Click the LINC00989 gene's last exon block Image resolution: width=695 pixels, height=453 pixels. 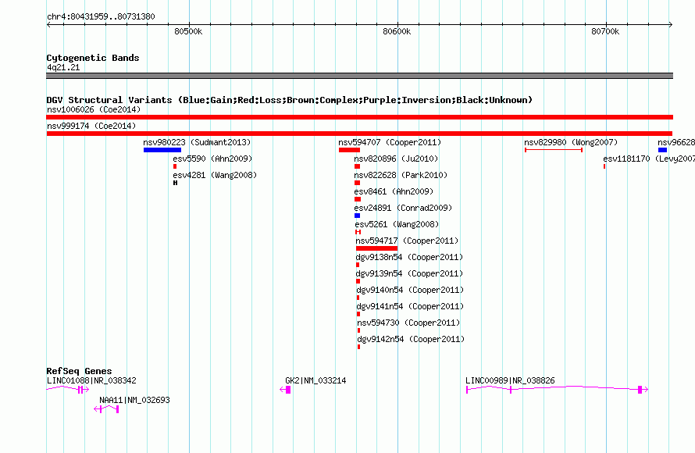(x=640, y=390)
